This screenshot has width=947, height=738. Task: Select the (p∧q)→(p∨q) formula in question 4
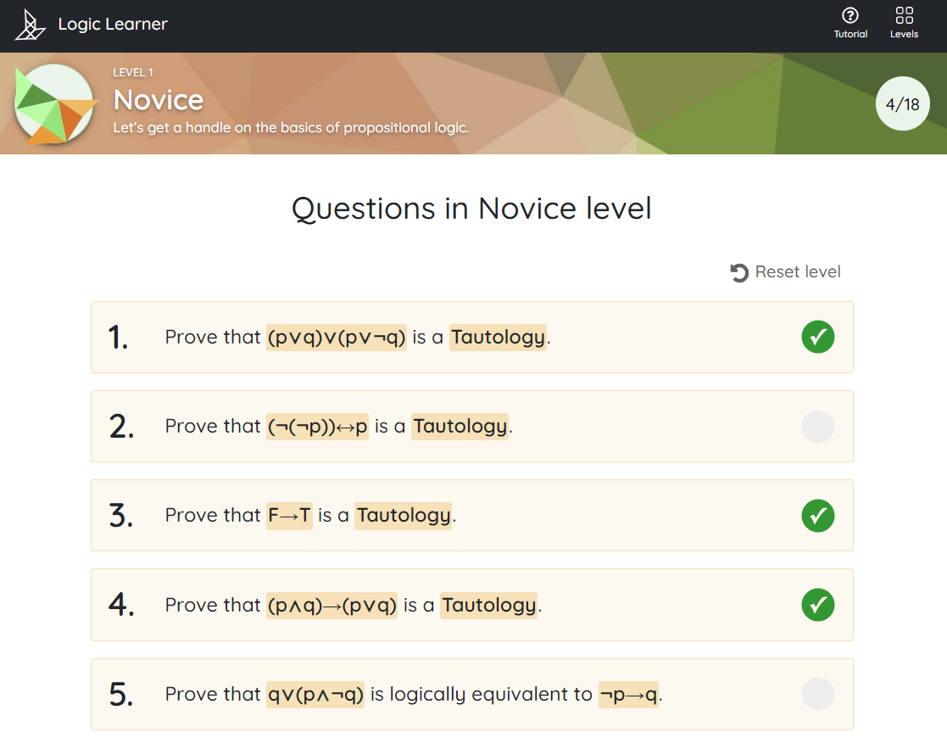331,605
